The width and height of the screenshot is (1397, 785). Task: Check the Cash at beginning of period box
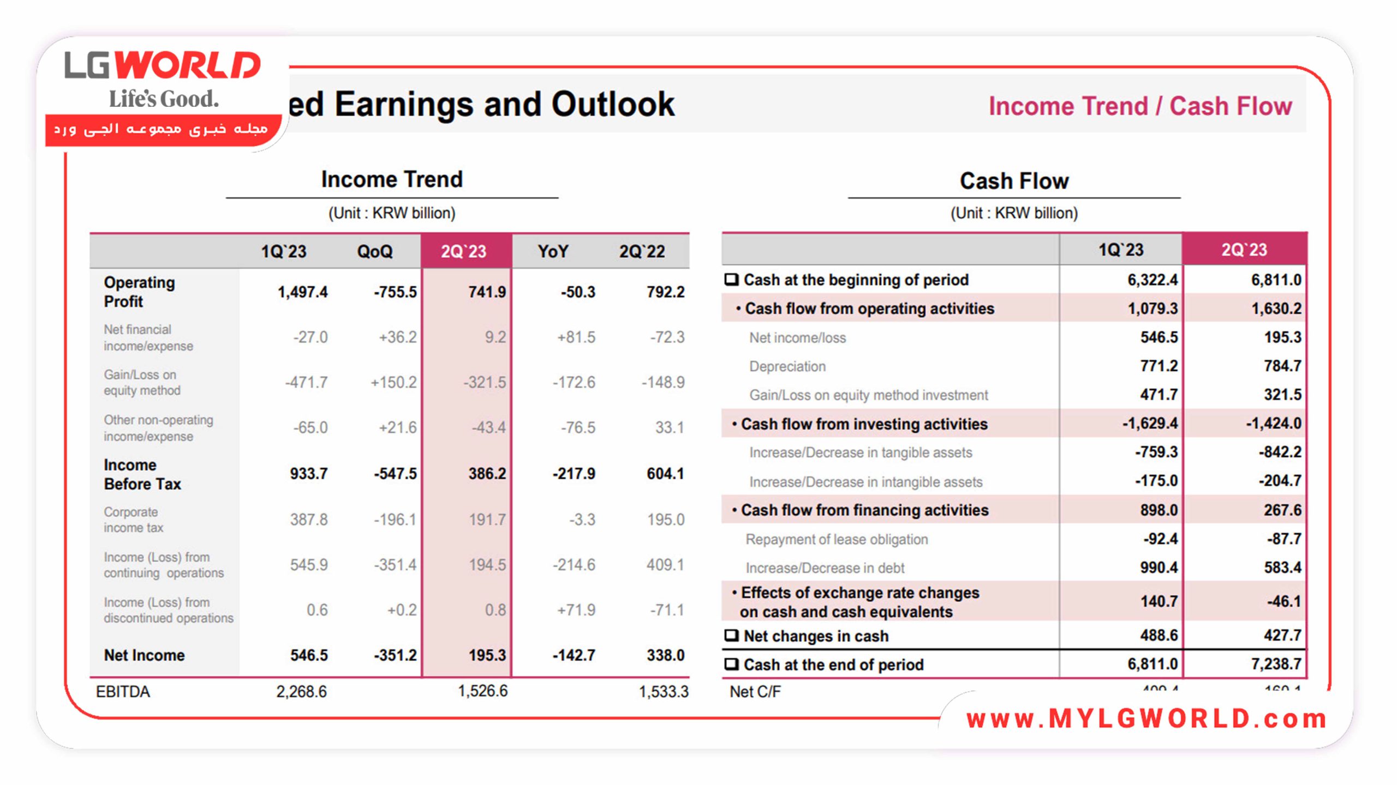[x=731, y=280]
